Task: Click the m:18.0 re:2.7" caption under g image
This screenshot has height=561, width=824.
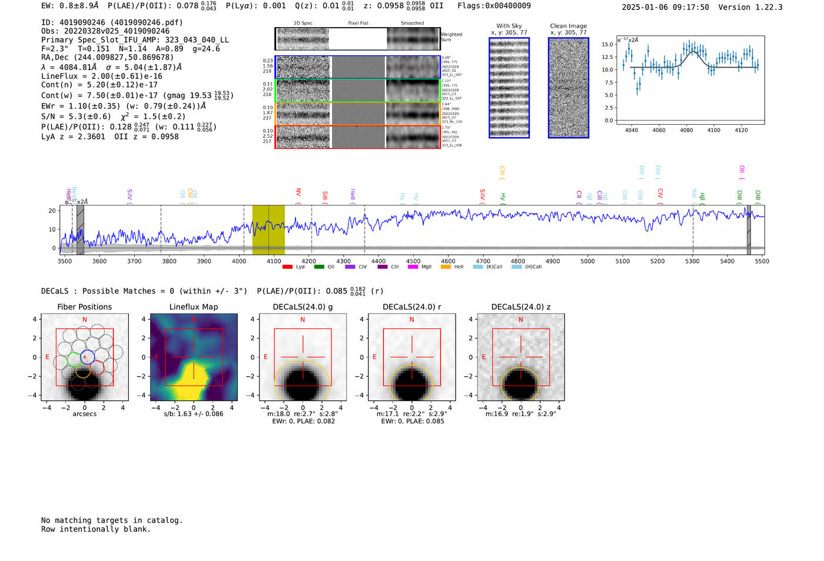Action: (303, 414)
